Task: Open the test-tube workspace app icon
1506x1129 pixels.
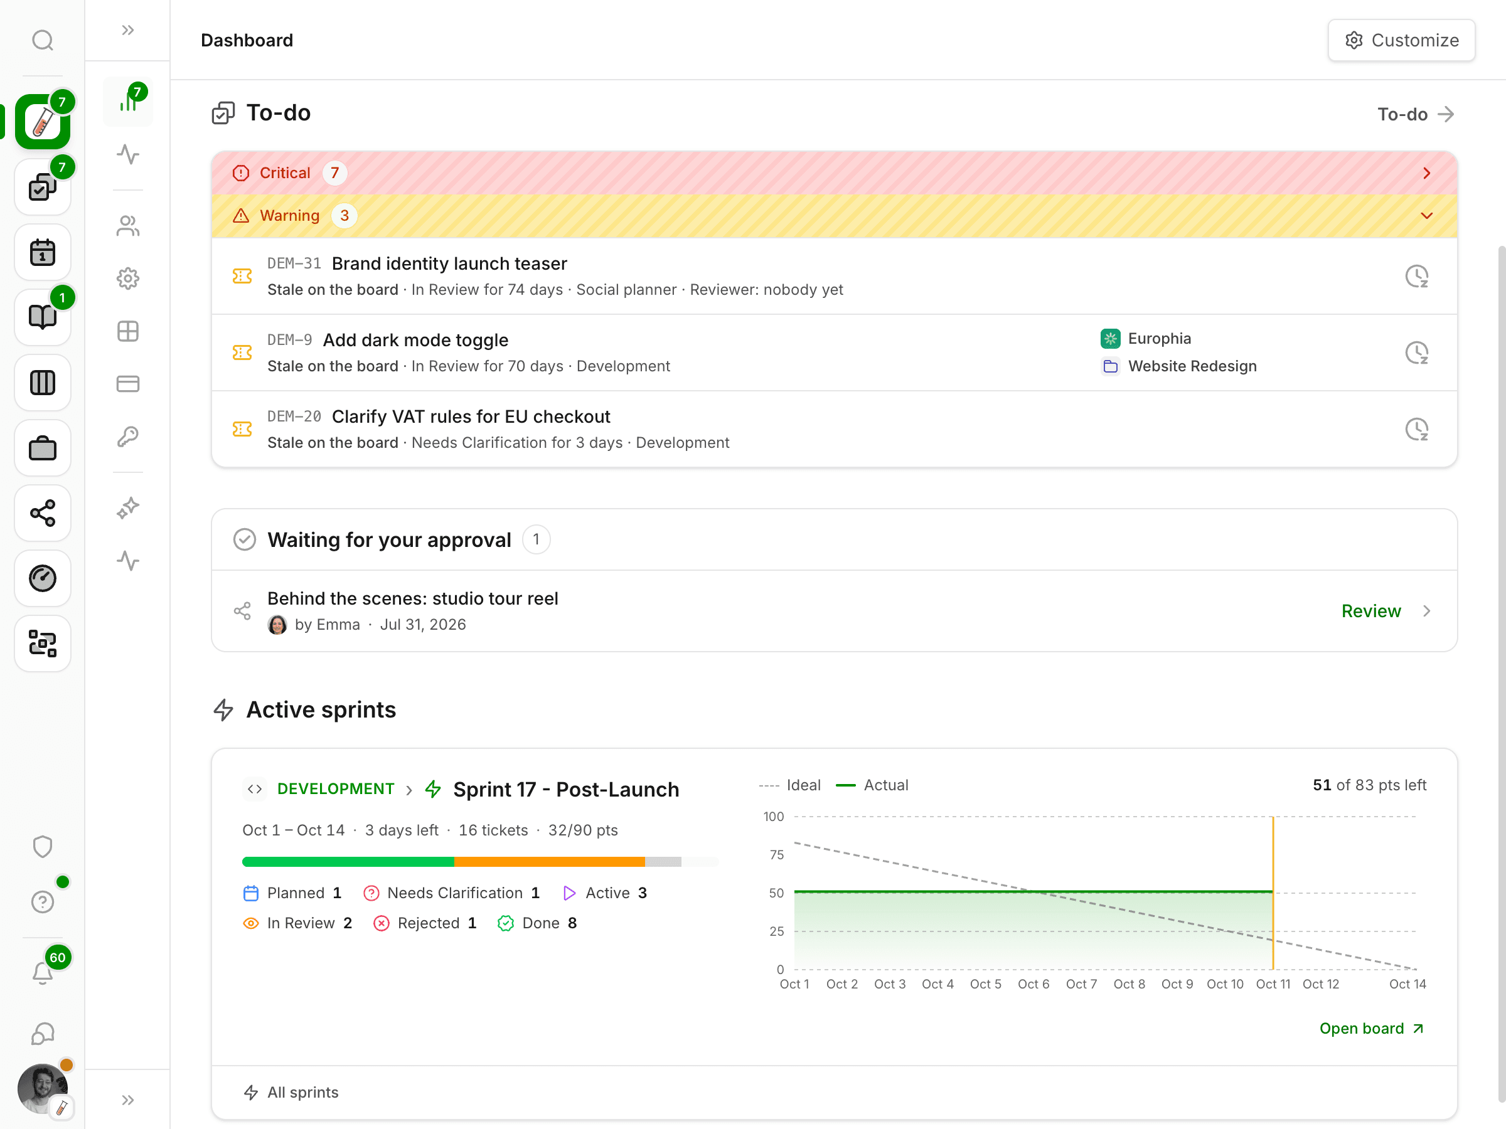Action: click(42, 122)
